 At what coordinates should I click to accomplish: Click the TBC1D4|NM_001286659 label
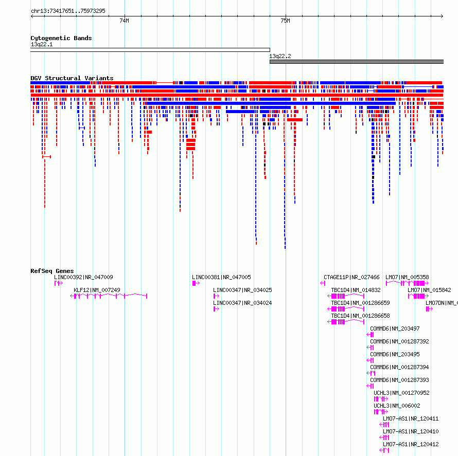pos(360,303)
